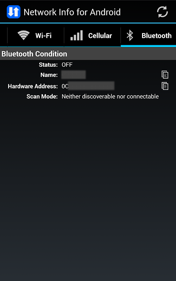Tap the refresh icon in the title bar
Screen dimensions: 176x281
[x=162, y=12]
